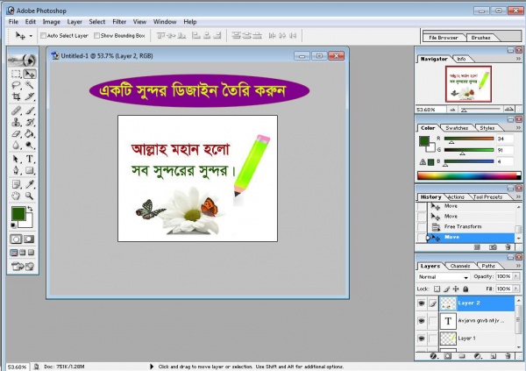Viewport: 526px width, 371px height.
Task: Click the foreground green color swatch
Action: (18, 213)
